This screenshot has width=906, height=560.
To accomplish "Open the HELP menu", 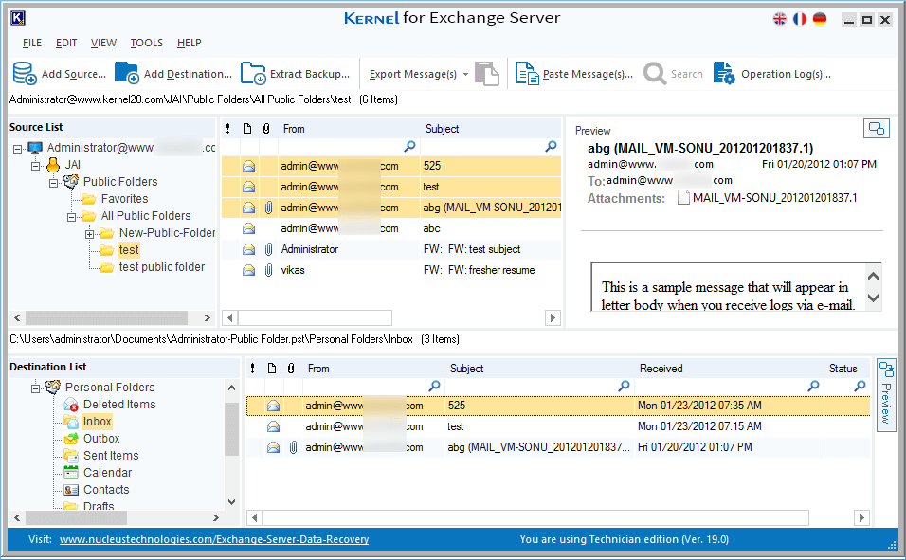I will [189, 43].
